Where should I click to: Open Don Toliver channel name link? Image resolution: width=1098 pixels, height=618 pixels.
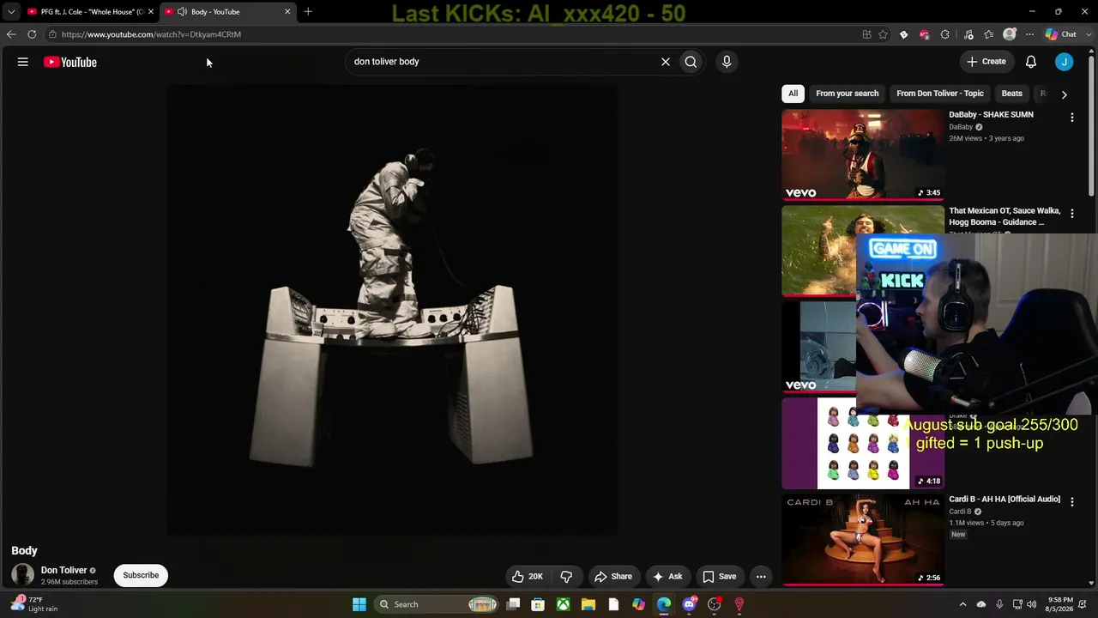(x=64, y=570)
